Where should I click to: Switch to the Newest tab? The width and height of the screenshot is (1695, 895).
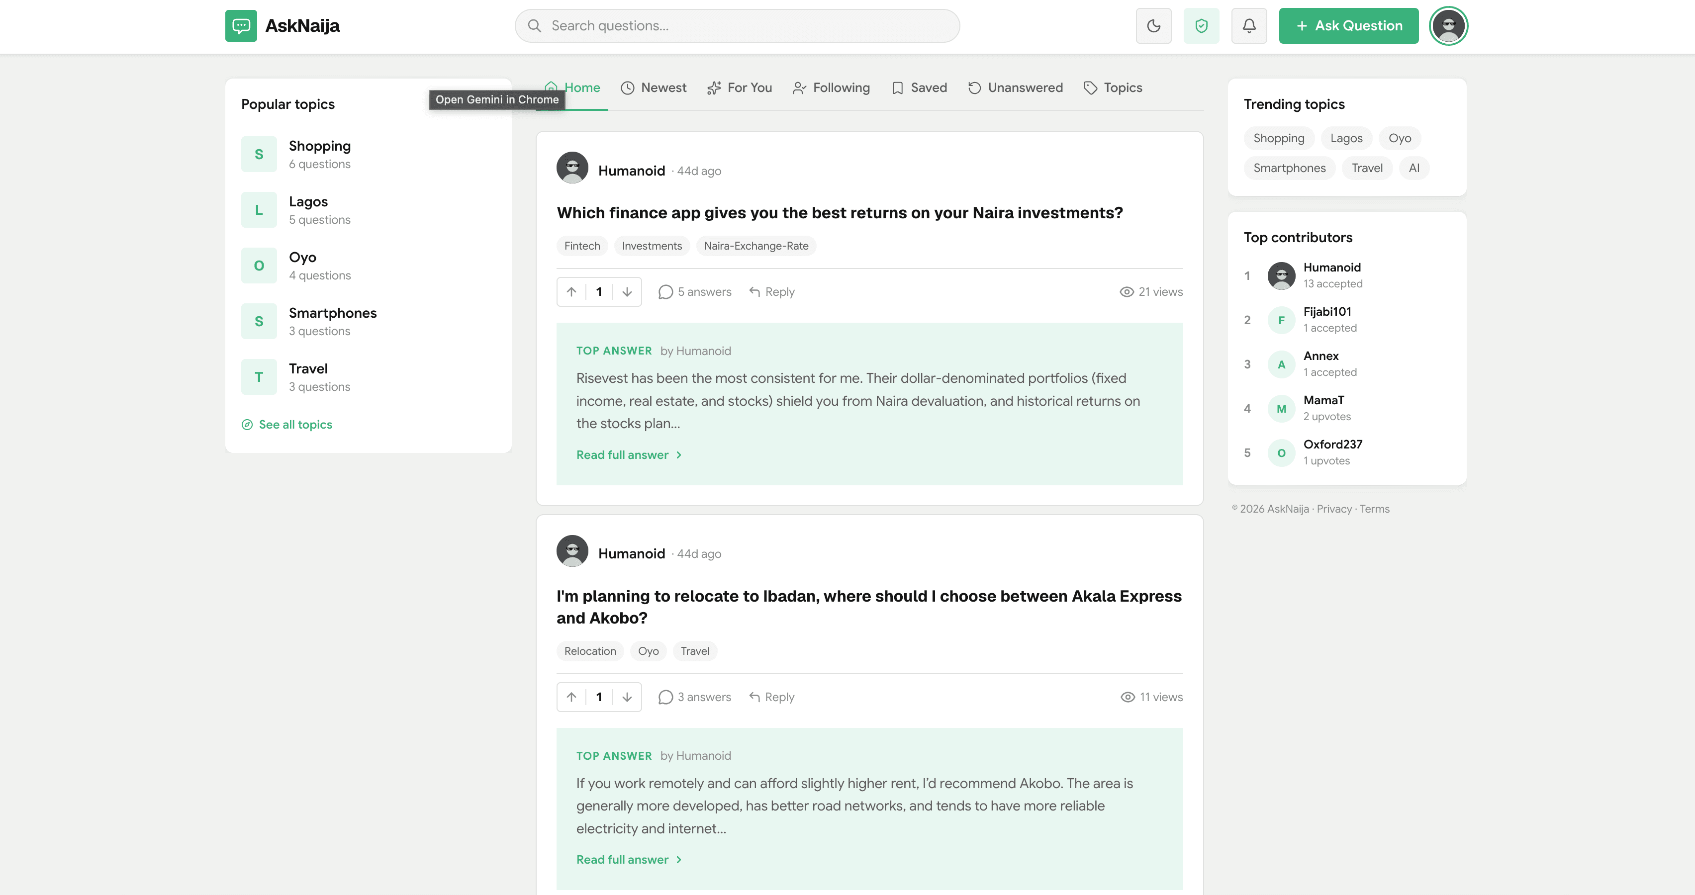pos(654,88)
